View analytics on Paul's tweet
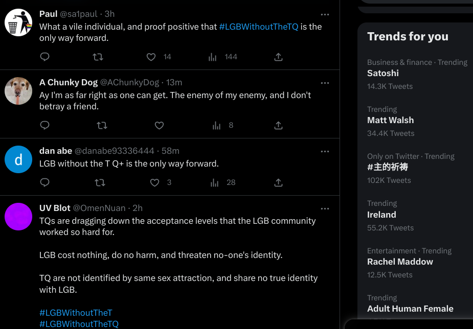This screenshot has width=473, height=329. [213, 57]
